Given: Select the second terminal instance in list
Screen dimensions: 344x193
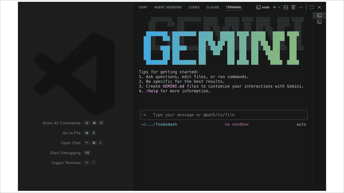Looking at the screenshot, I should 319,22.
